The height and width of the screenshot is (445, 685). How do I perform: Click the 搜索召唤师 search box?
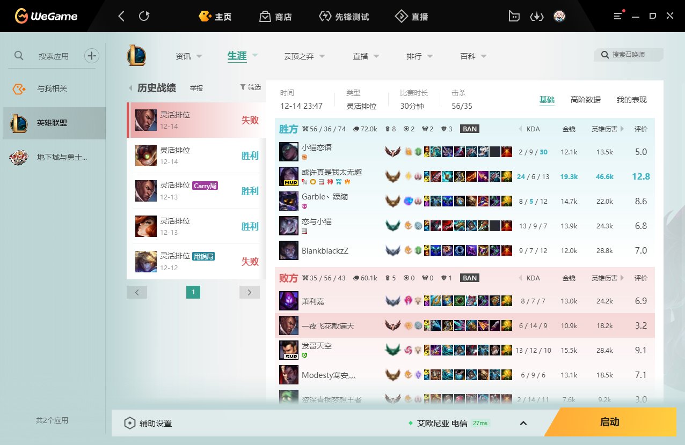click(x=629, y=55)
